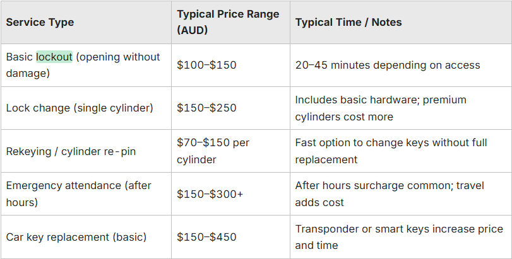Click the "Typical Price Range (AUD)" header
This screenshot has height=259, width=512.
tap(228, 22)
